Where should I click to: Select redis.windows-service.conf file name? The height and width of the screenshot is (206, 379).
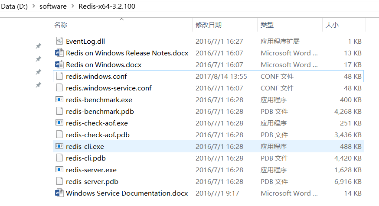point(109,88)
